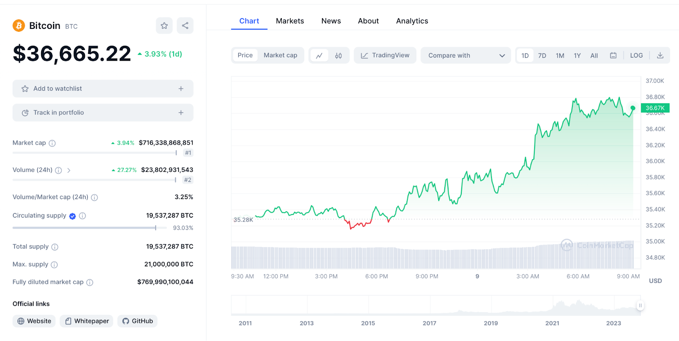
Task: Click the plus icon on Track in portfolio
Action: click(x=181, y=113)
